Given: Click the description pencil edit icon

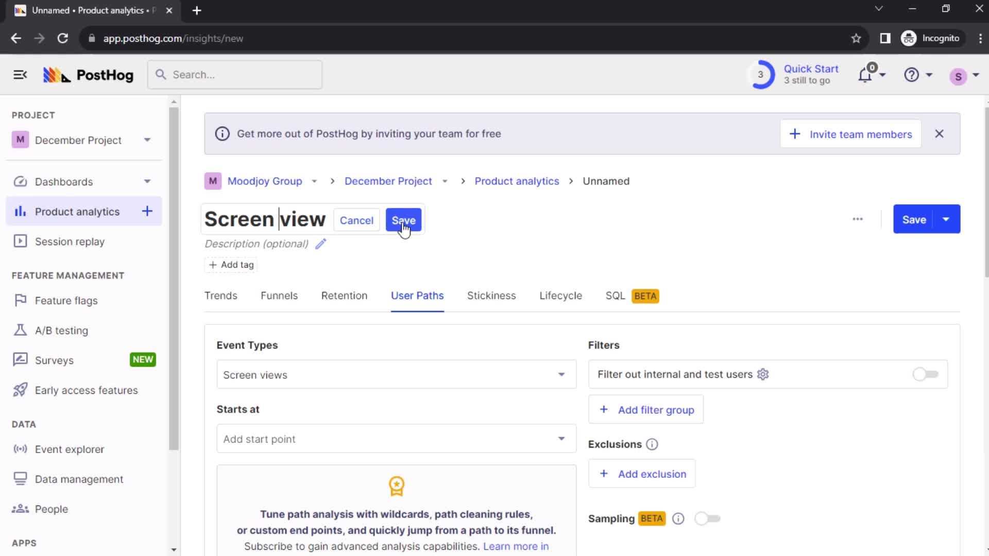Looking at the screenshot, I should point(320,244).
